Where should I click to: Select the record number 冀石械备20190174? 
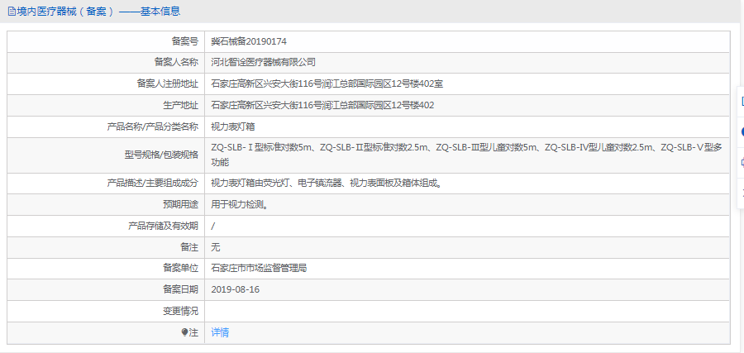[x=249, y=42]
